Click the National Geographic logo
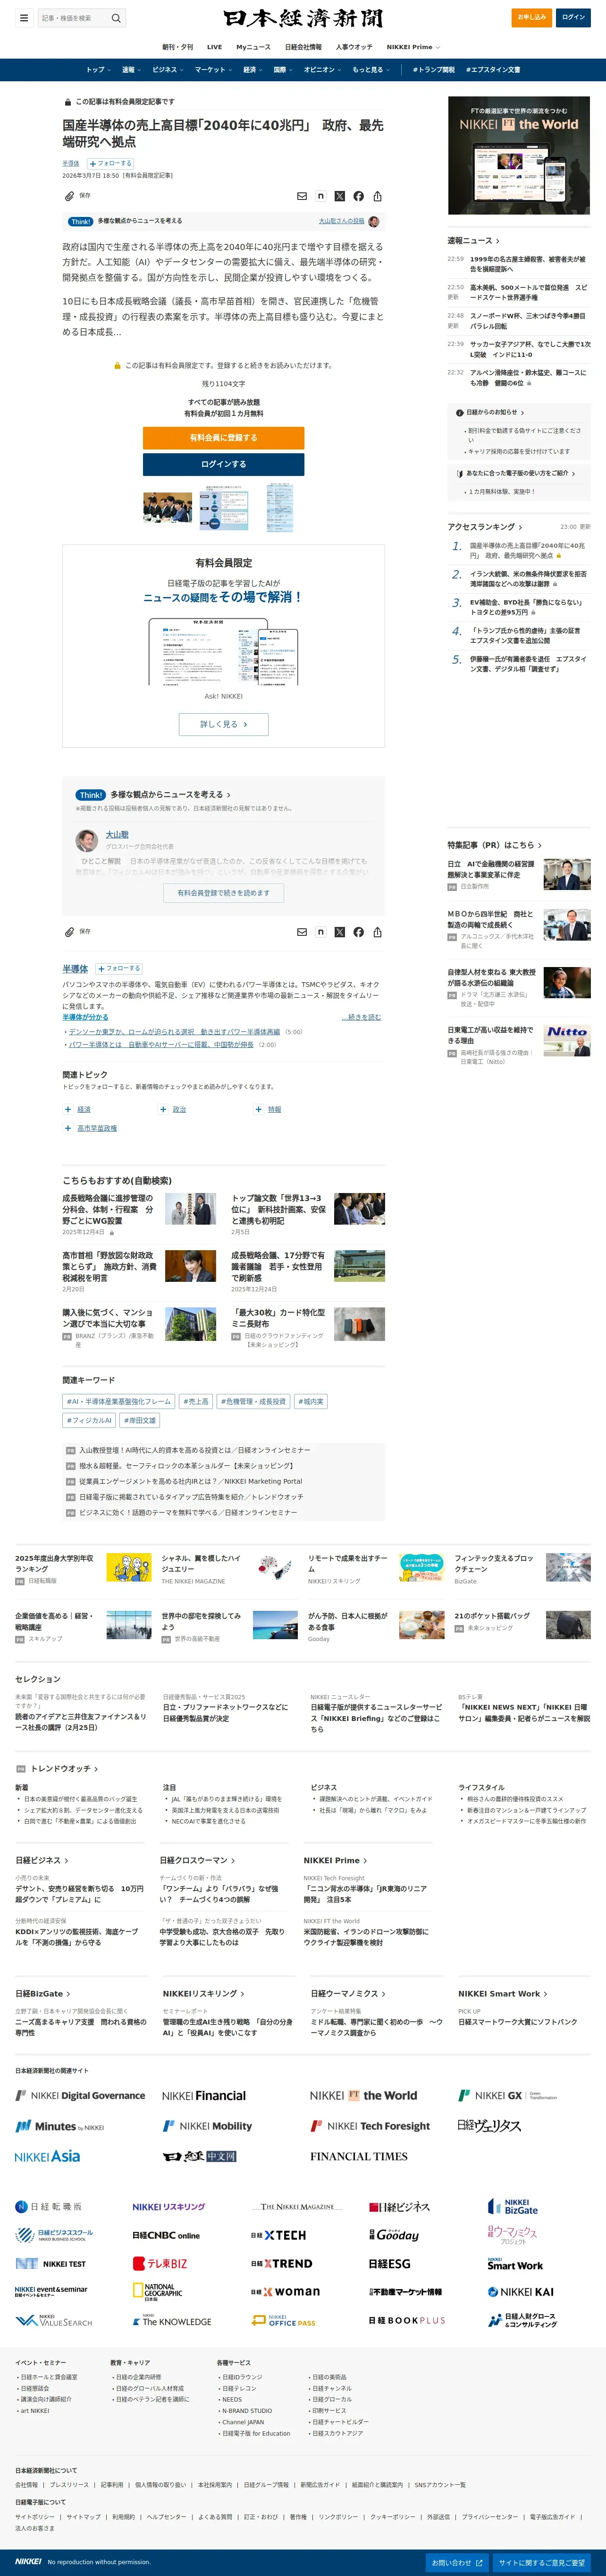 (158, 2291)
